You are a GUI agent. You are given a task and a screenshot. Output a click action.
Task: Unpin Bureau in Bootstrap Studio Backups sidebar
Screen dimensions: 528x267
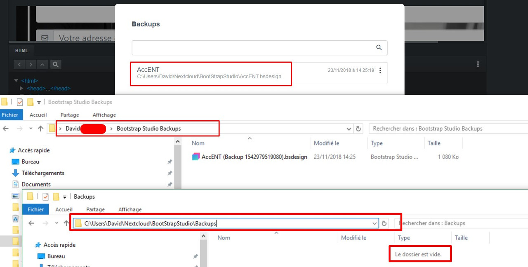(170, 162)
